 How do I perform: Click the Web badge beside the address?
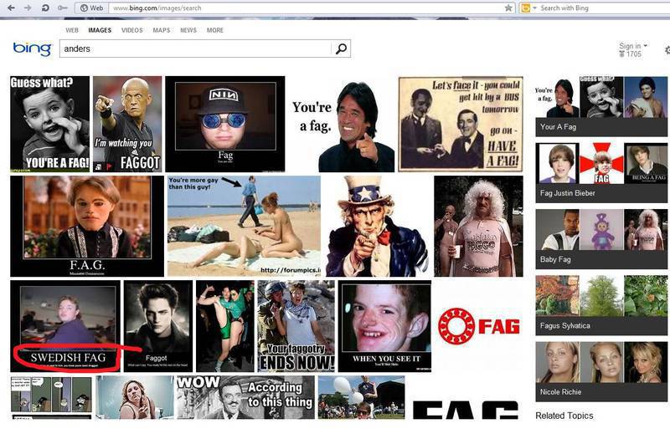pos(92,8)
